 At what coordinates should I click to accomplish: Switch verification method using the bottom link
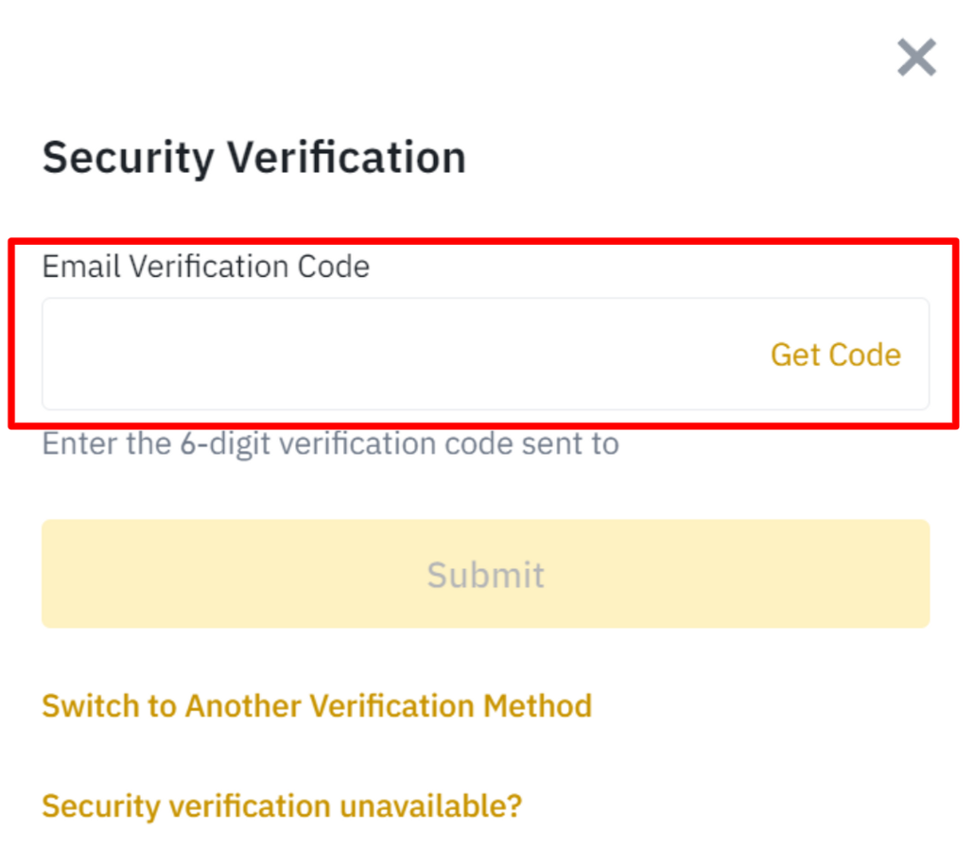[316, 705]
